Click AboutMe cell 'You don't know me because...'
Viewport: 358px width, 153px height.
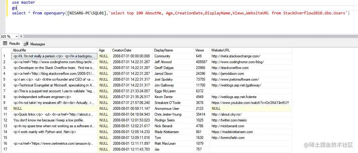[x=54, y=120]
